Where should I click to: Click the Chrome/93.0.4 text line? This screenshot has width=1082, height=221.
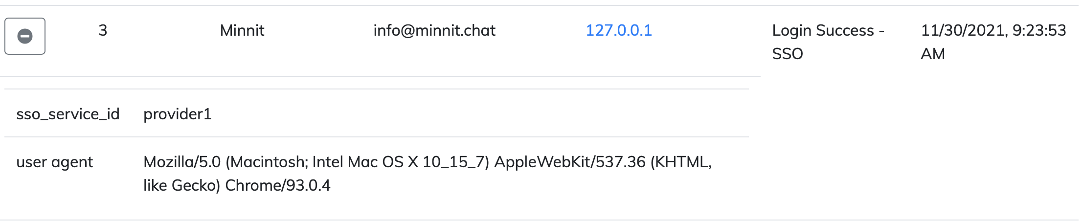click(x=277, y=185)
